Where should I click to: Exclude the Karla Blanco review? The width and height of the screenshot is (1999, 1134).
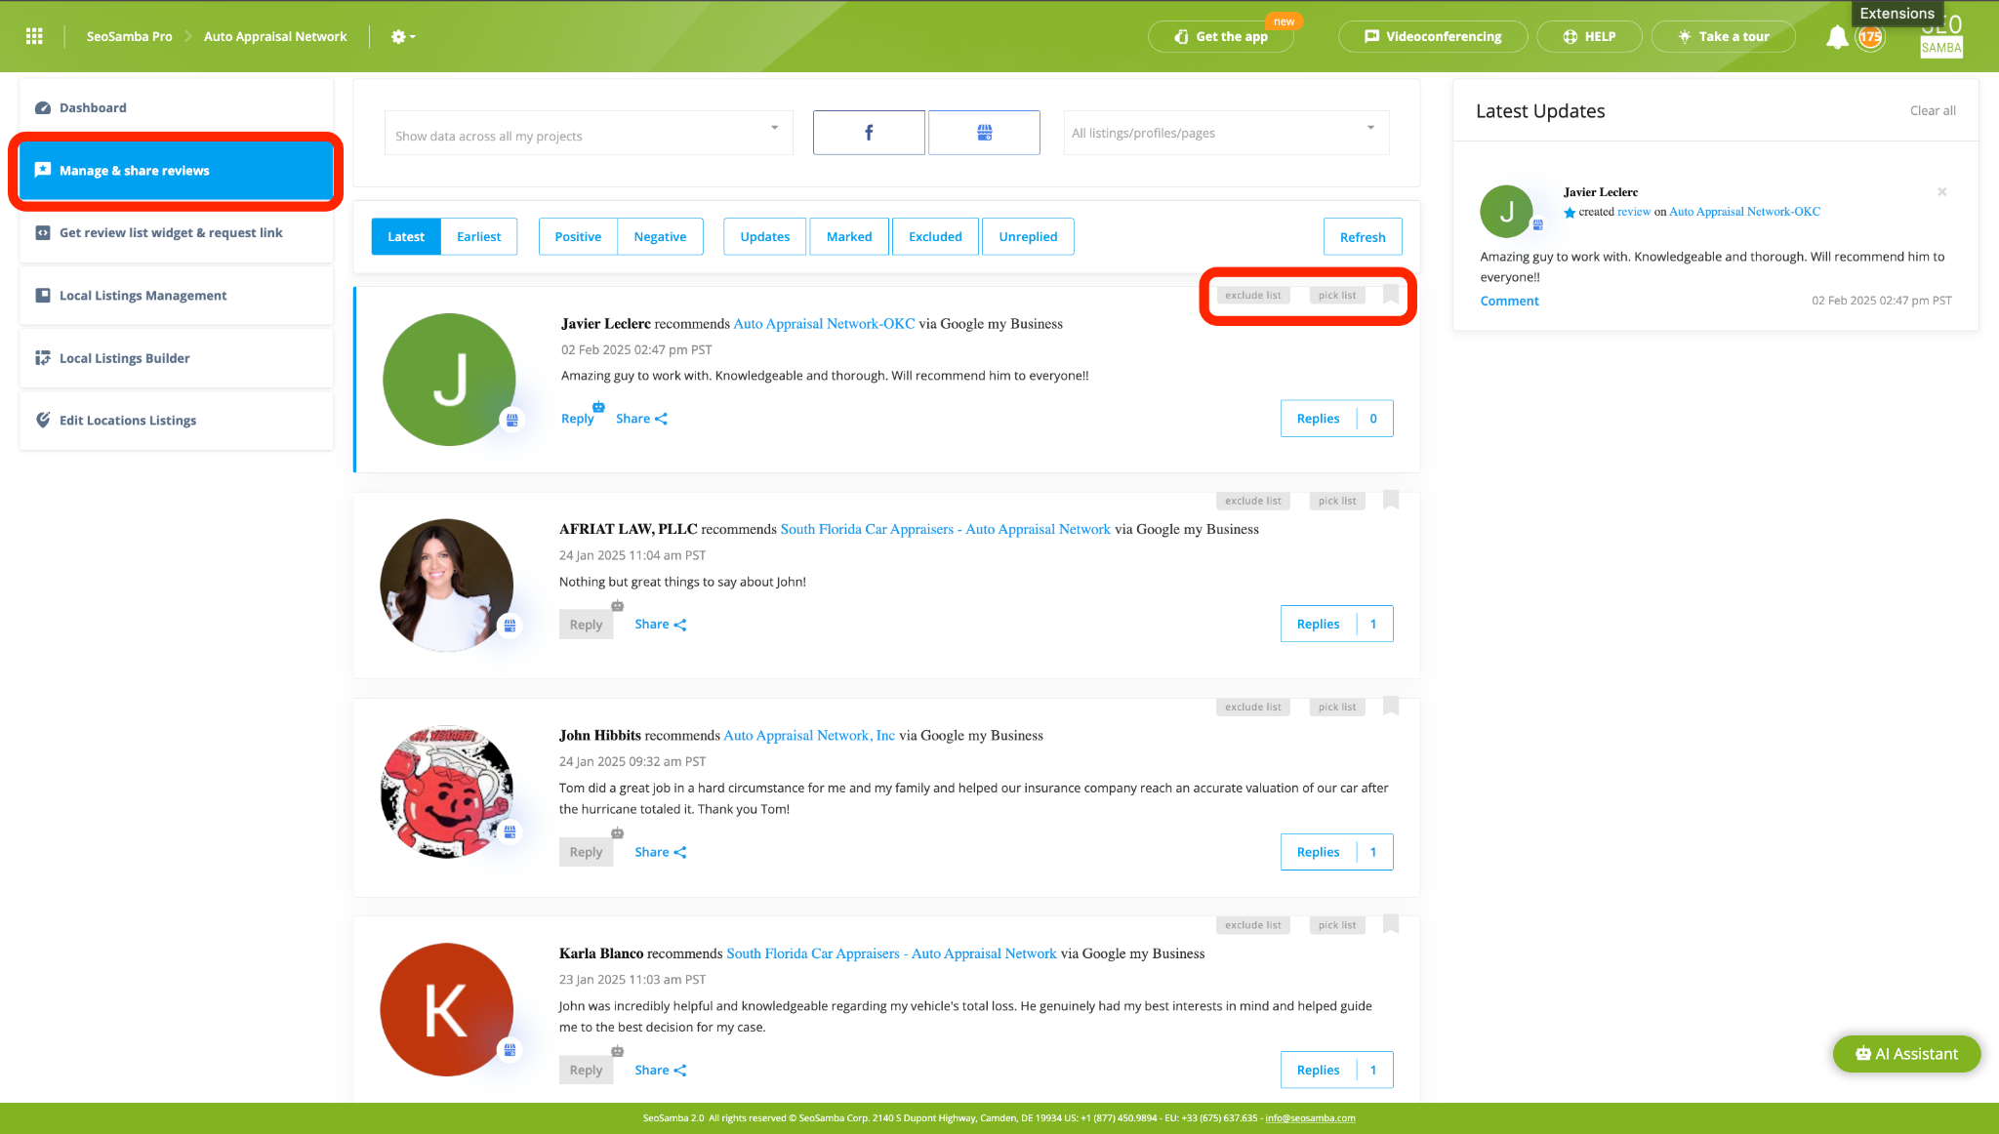(x=1253, y=925)
